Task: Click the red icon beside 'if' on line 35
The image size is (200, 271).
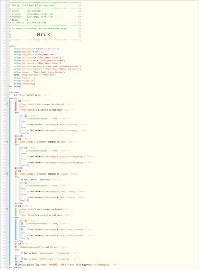Action: 19,101
